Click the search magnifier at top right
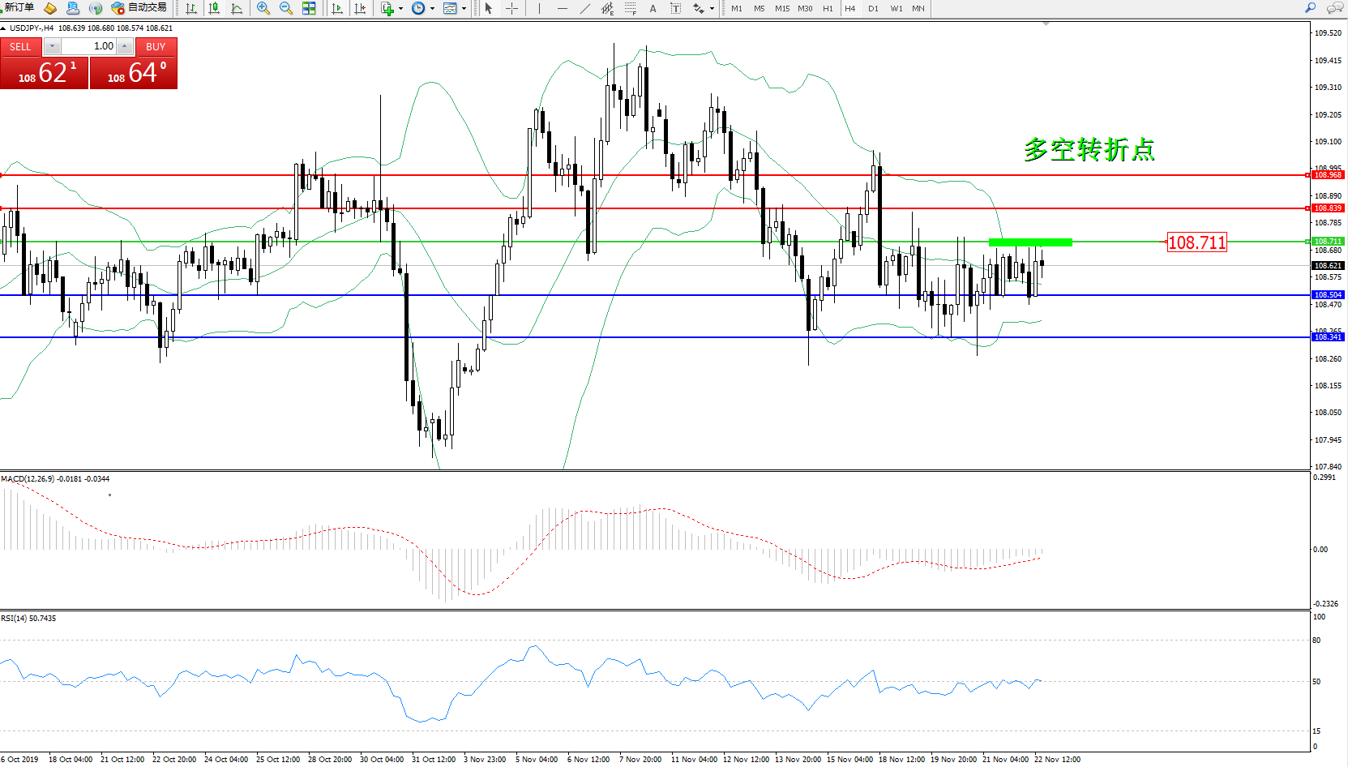The width and height of the screenshot is (1348, 767). pos(1310,8)
